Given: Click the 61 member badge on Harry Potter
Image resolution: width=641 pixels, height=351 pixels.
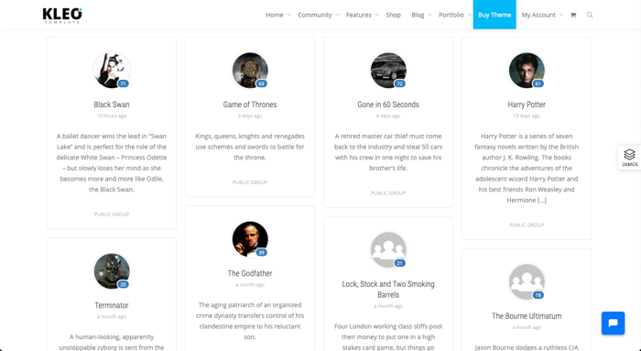Looking at the screenshot, I should (538, 83).
